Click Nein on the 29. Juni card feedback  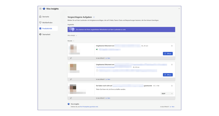point(109,58)
